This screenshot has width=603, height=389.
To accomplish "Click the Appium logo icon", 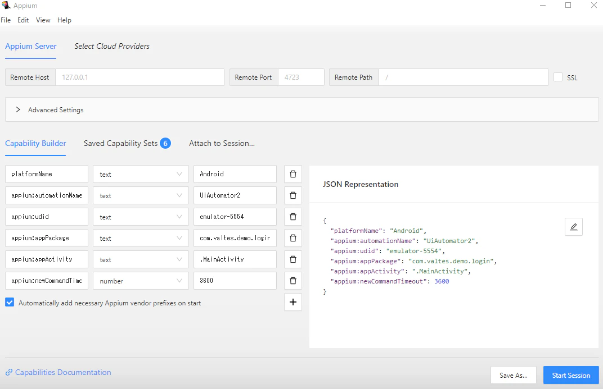I will click(6, 6).
